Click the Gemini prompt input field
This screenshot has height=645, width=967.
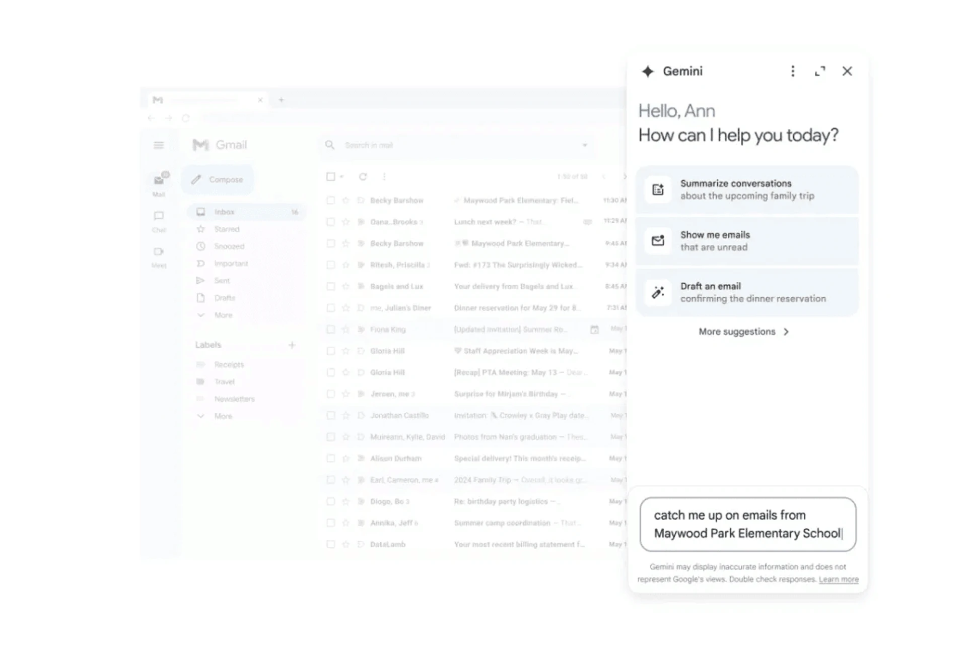pyautogui.click(x=748, y=524)
